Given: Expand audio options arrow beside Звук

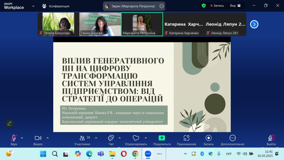Looking at the screenshot, I should click(22, 138).
